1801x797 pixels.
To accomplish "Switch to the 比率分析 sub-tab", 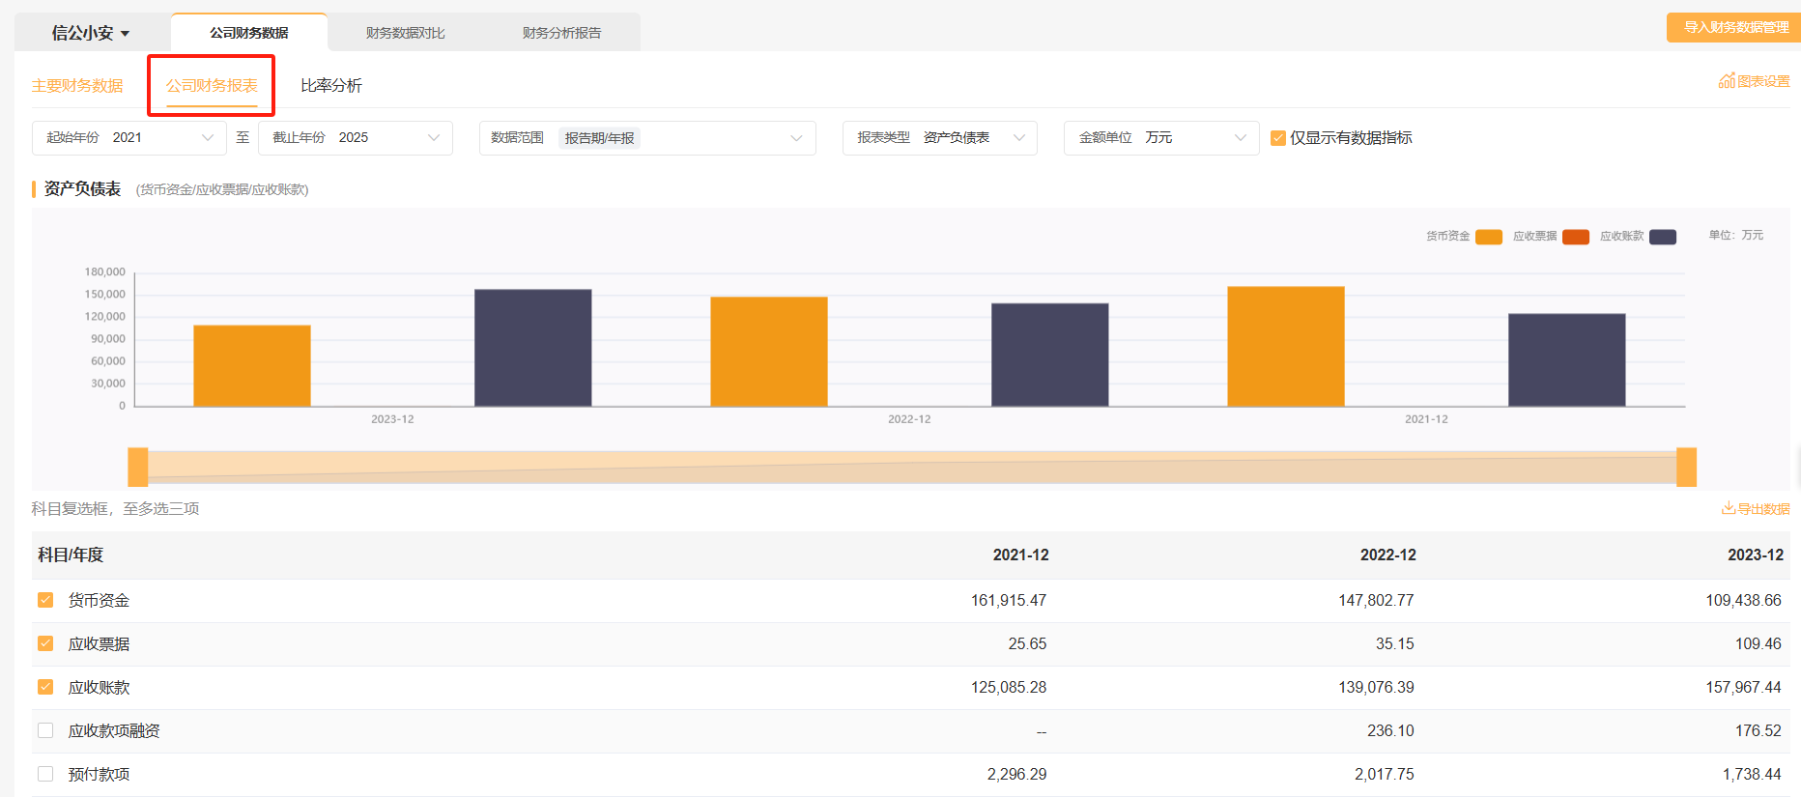I will pos(330,86).
